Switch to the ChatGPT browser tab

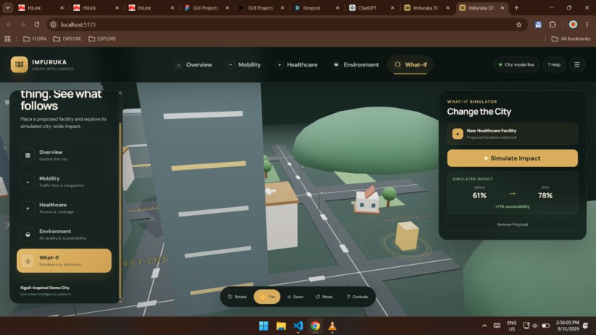coord(372,7)
